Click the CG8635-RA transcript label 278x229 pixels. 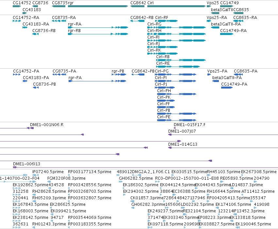[245, 18]
